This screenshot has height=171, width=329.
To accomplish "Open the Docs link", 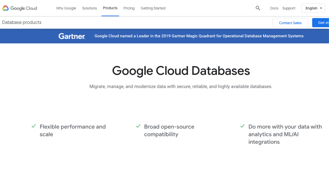I will 274,8.
